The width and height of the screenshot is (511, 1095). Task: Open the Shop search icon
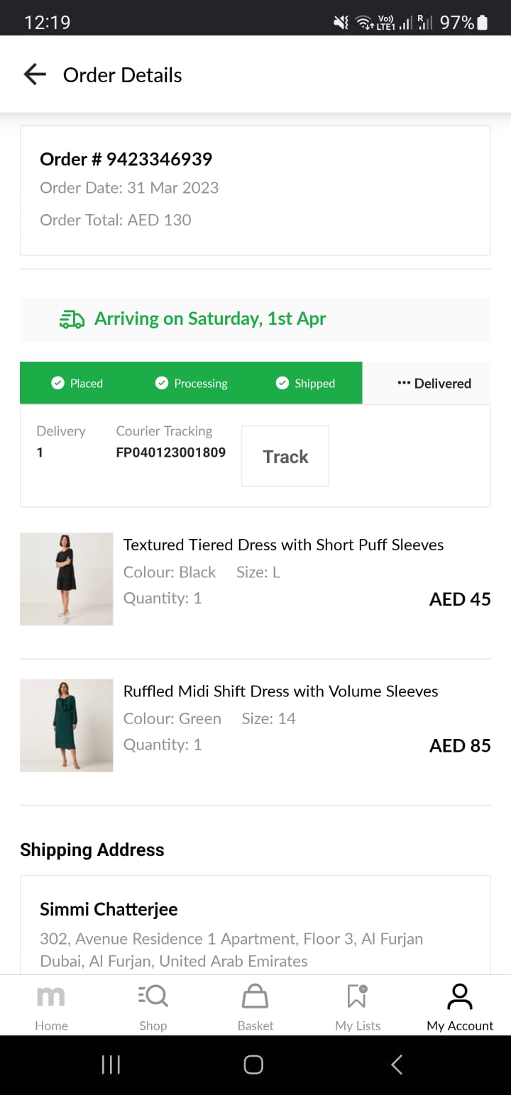click(x=153, y=997)
